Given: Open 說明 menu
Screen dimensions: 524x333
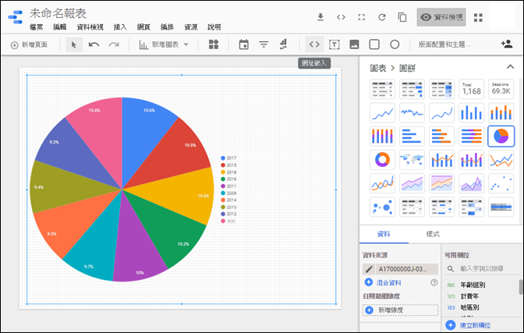Looking at the screenshot, I should point(214,27).
